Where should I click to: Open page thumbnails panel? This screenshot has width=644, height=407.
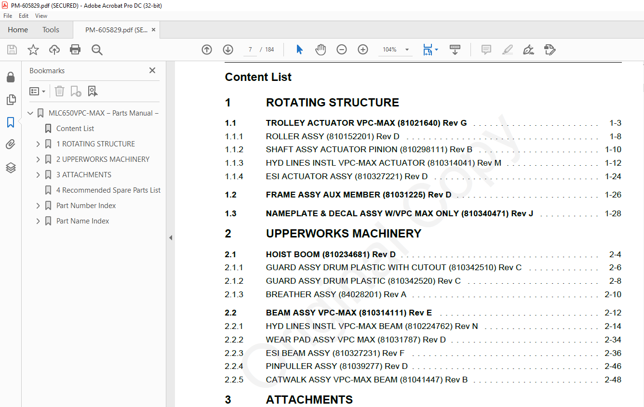tap(11, 100)
